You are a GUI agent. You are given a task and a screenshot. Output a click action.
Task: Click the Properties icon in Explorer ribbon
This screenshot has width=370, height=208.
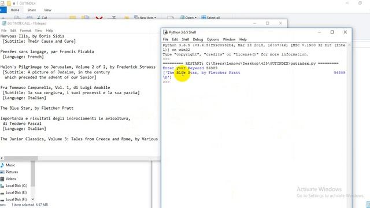tap(171, 18)
